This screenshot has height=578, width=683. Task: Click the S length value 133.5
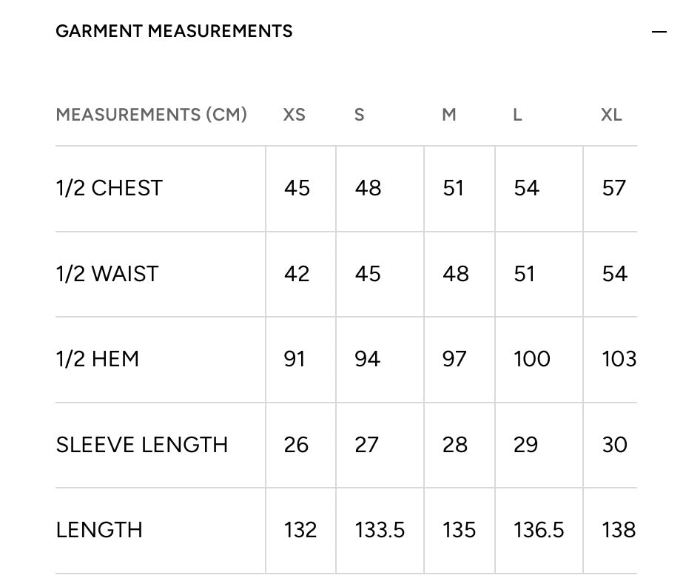point(380,530)
